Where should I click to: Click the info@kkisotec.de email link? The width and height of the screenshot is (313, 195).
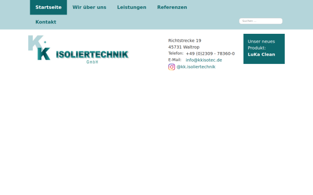click(x=204, y=60)
